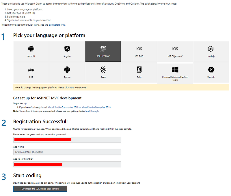This screenshot has height=196, width=231.
Task: Choose iOS Objective-C as the platform
Action: point(175,51)
